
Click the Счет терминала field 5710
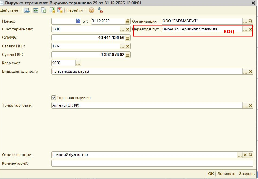pyautogui.click(x=86, y=29)
